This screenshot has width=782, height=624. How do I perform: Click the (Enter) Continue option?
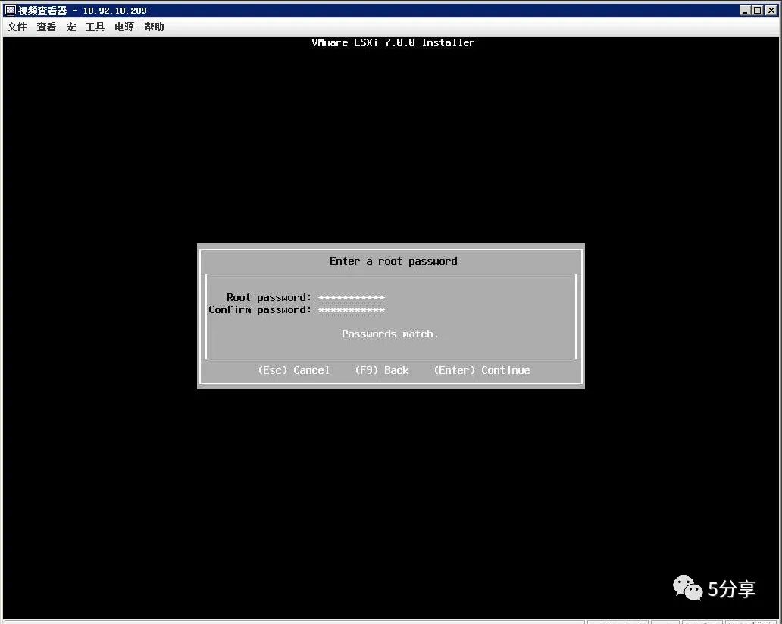pos(481,370)
